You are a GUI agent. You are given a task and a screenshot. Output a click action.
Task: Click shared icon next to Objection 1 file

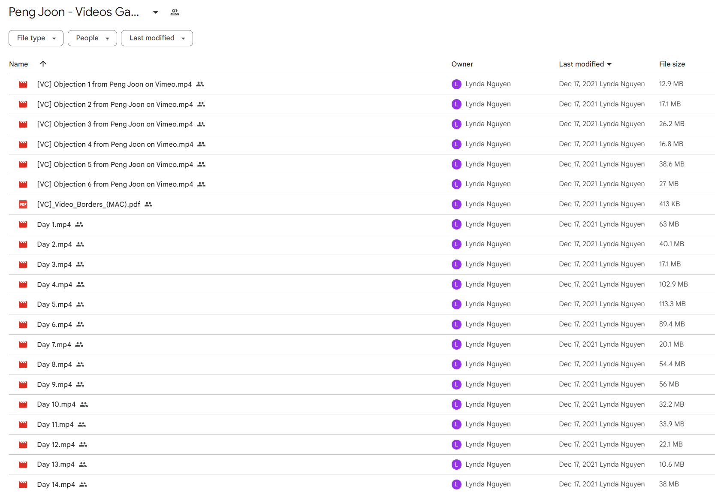click(200, 84)
